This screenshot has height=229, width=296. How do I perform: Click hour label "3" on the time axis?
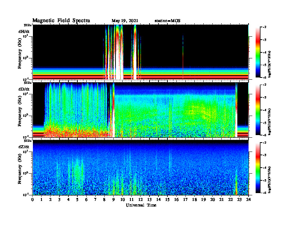pyautogui.click(x=59, y=200)
